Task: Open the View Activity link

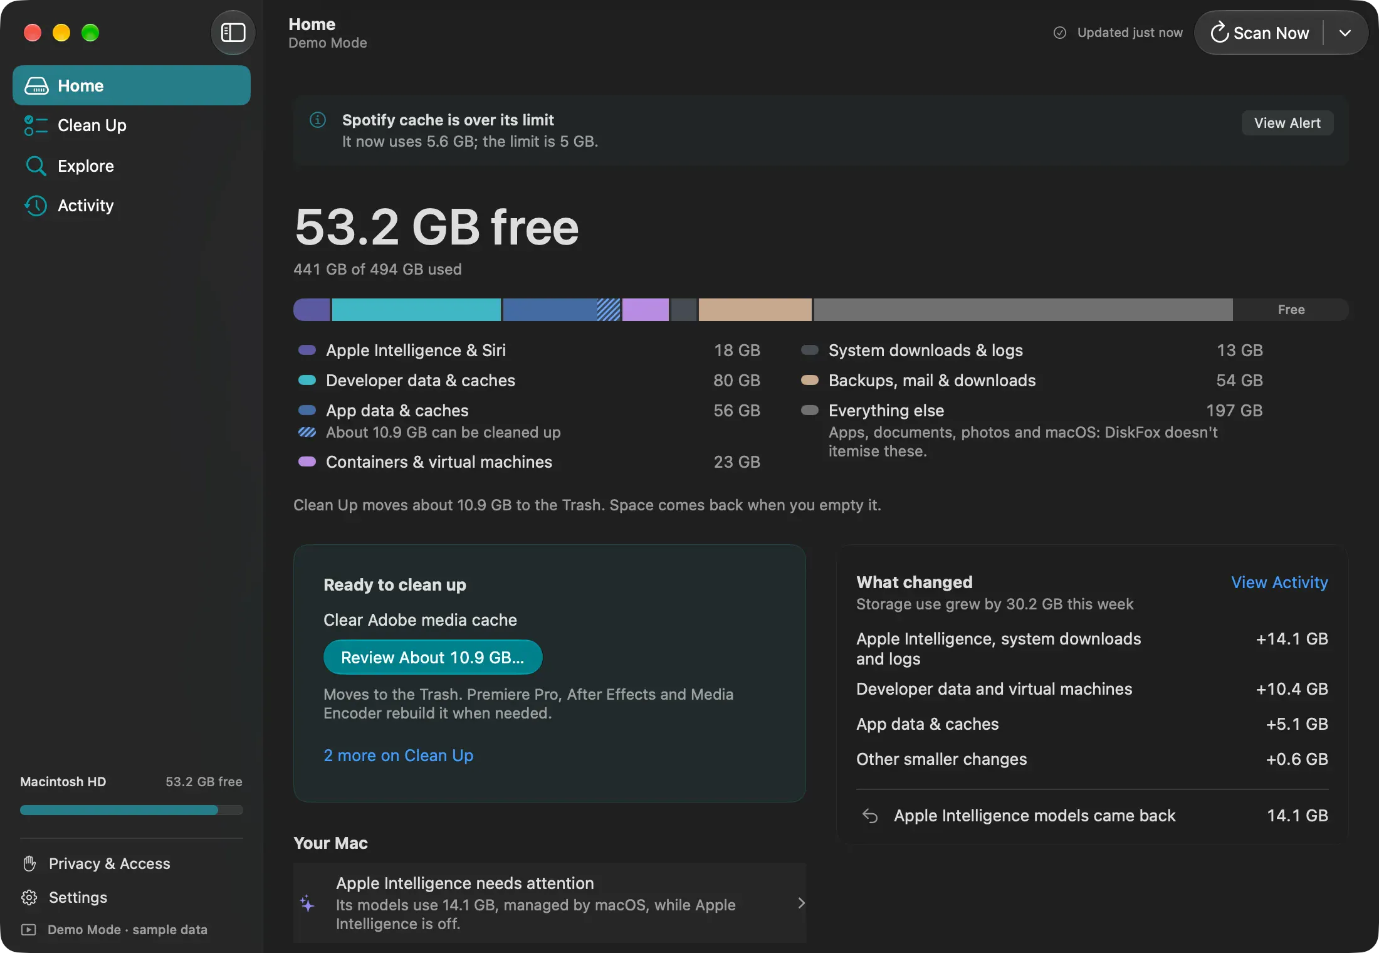Action: tap(1279, 582)
